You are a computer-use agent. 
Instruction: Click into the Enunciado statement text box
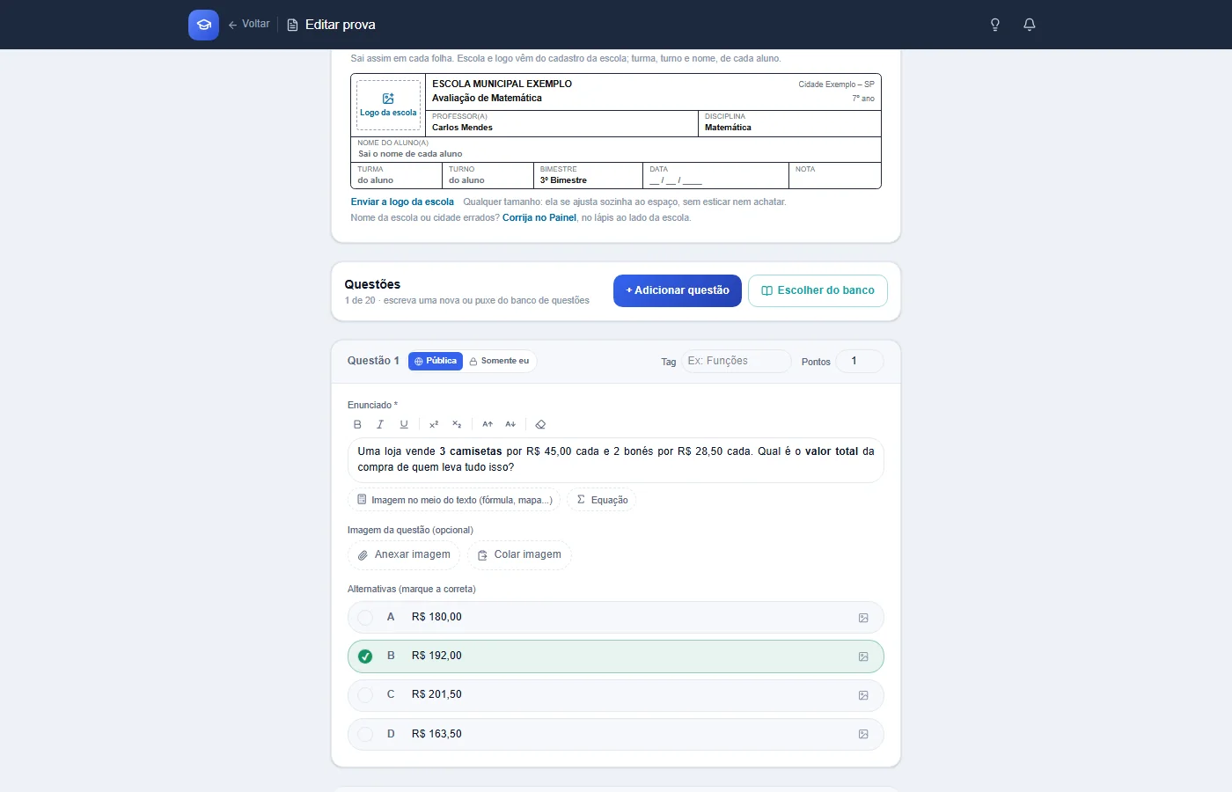tap(616, 460)
